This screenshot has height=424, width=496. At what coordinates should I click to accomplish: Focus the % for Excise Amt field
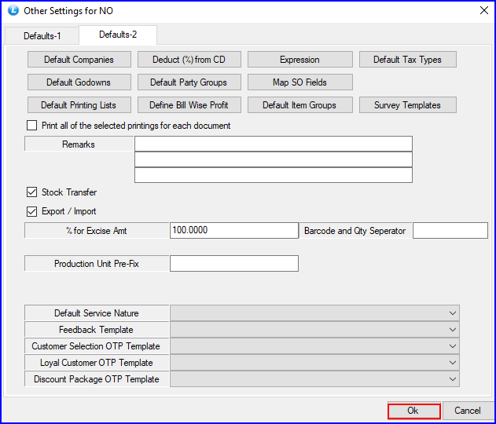tap(234, 230)
